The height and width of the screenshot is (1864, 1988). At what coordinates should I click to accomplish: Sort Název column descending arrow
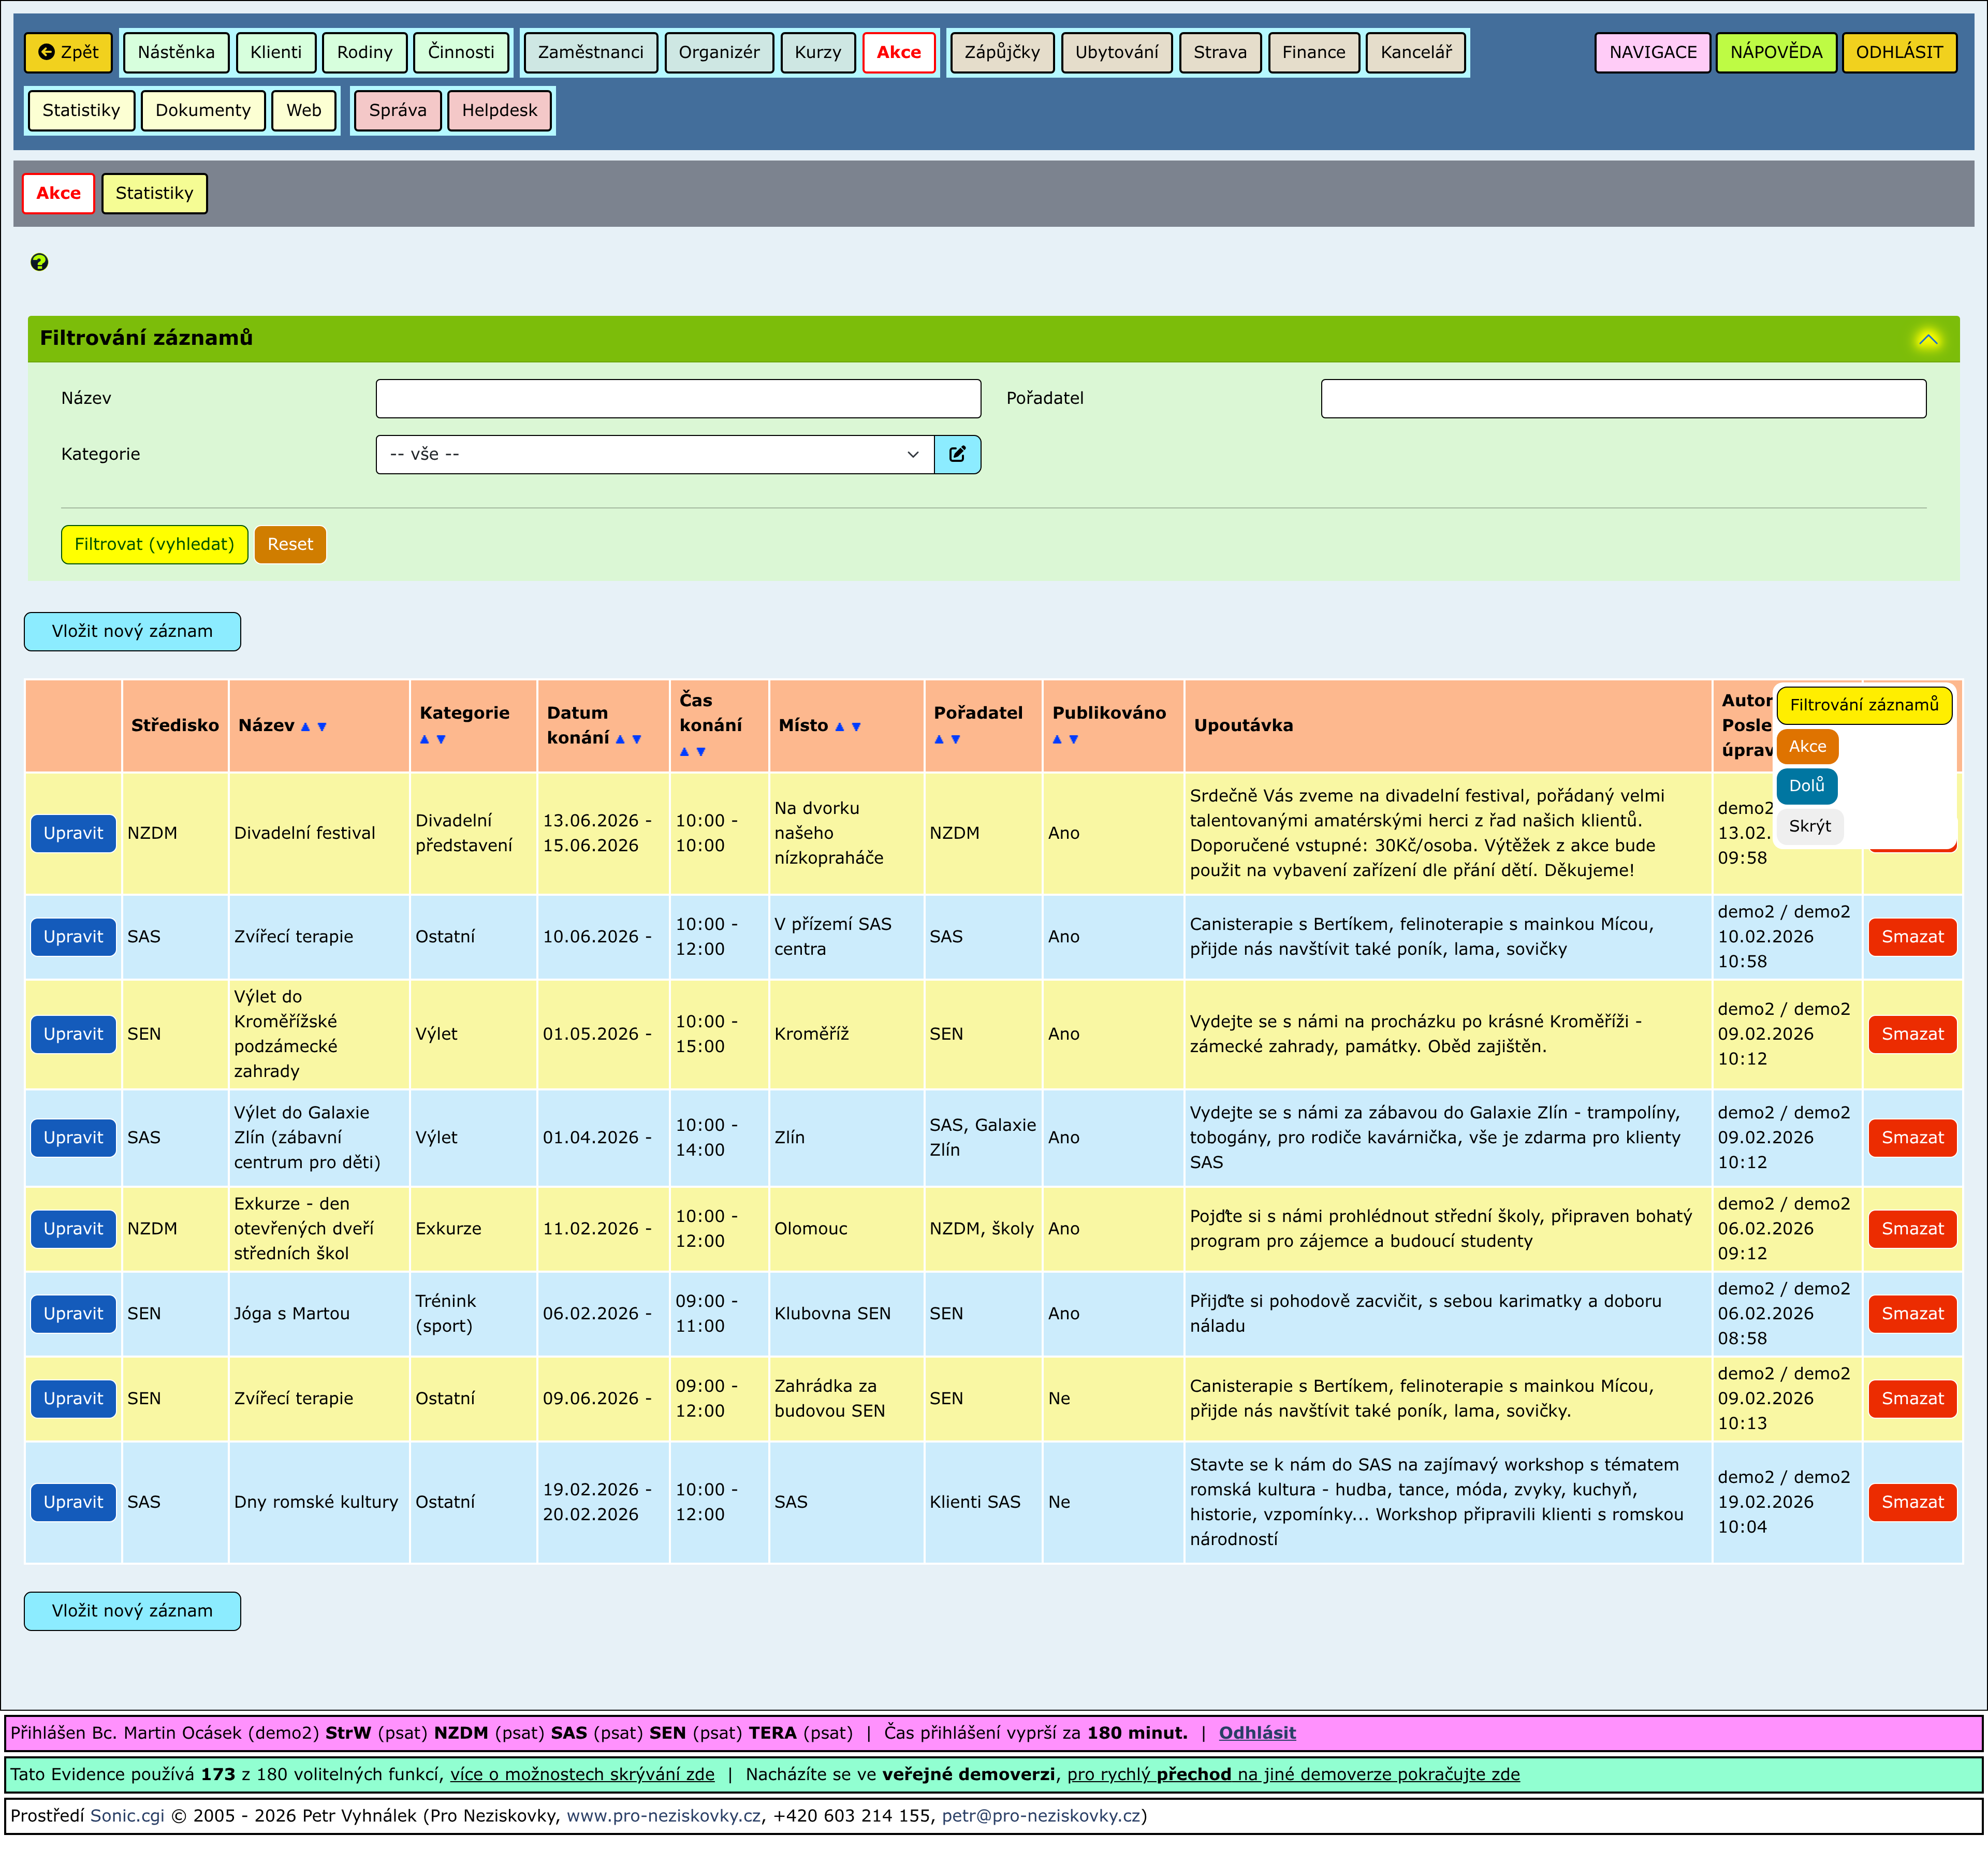322,727
